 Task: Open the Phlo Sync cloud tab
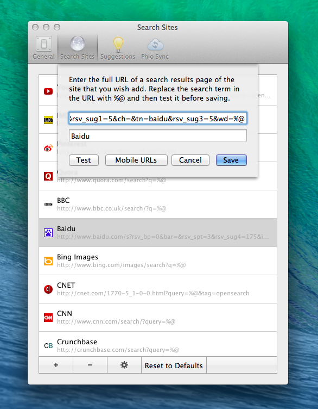pyautogui.click(x=155, y=48)
